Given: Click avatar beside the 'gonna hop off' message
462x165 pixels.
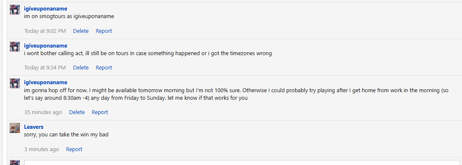Looking at the screenshot, I should tap(15, 83).
